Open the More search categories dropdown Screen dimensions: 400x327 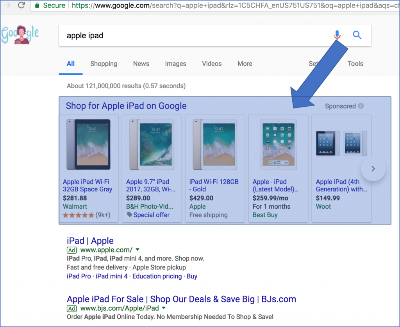coord(245,63)
